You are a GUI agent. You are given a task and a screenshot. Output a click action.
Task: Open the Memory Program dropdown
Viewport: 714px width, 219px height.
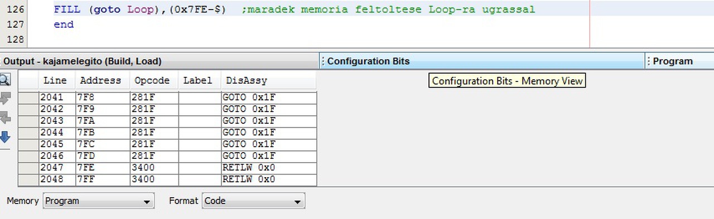click(x=98, y=201)
